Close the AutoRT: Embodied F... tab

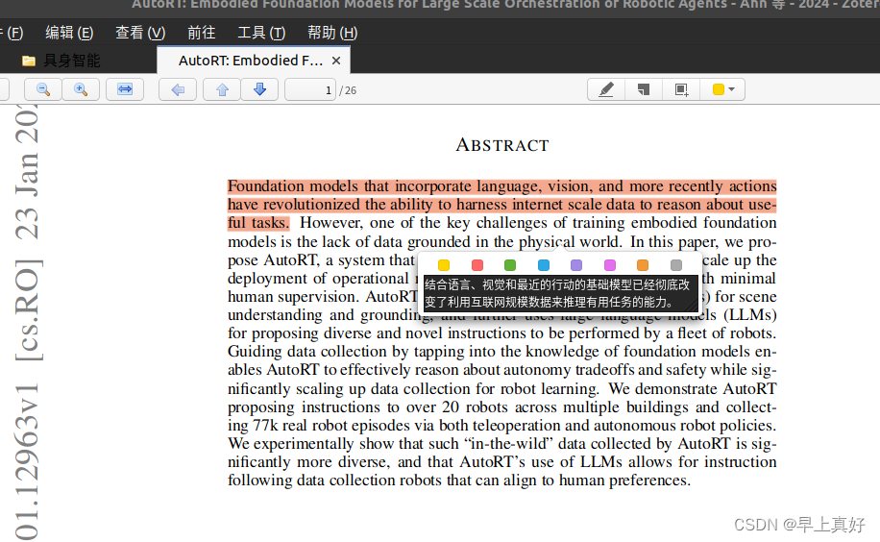click(x=336, y=61)
